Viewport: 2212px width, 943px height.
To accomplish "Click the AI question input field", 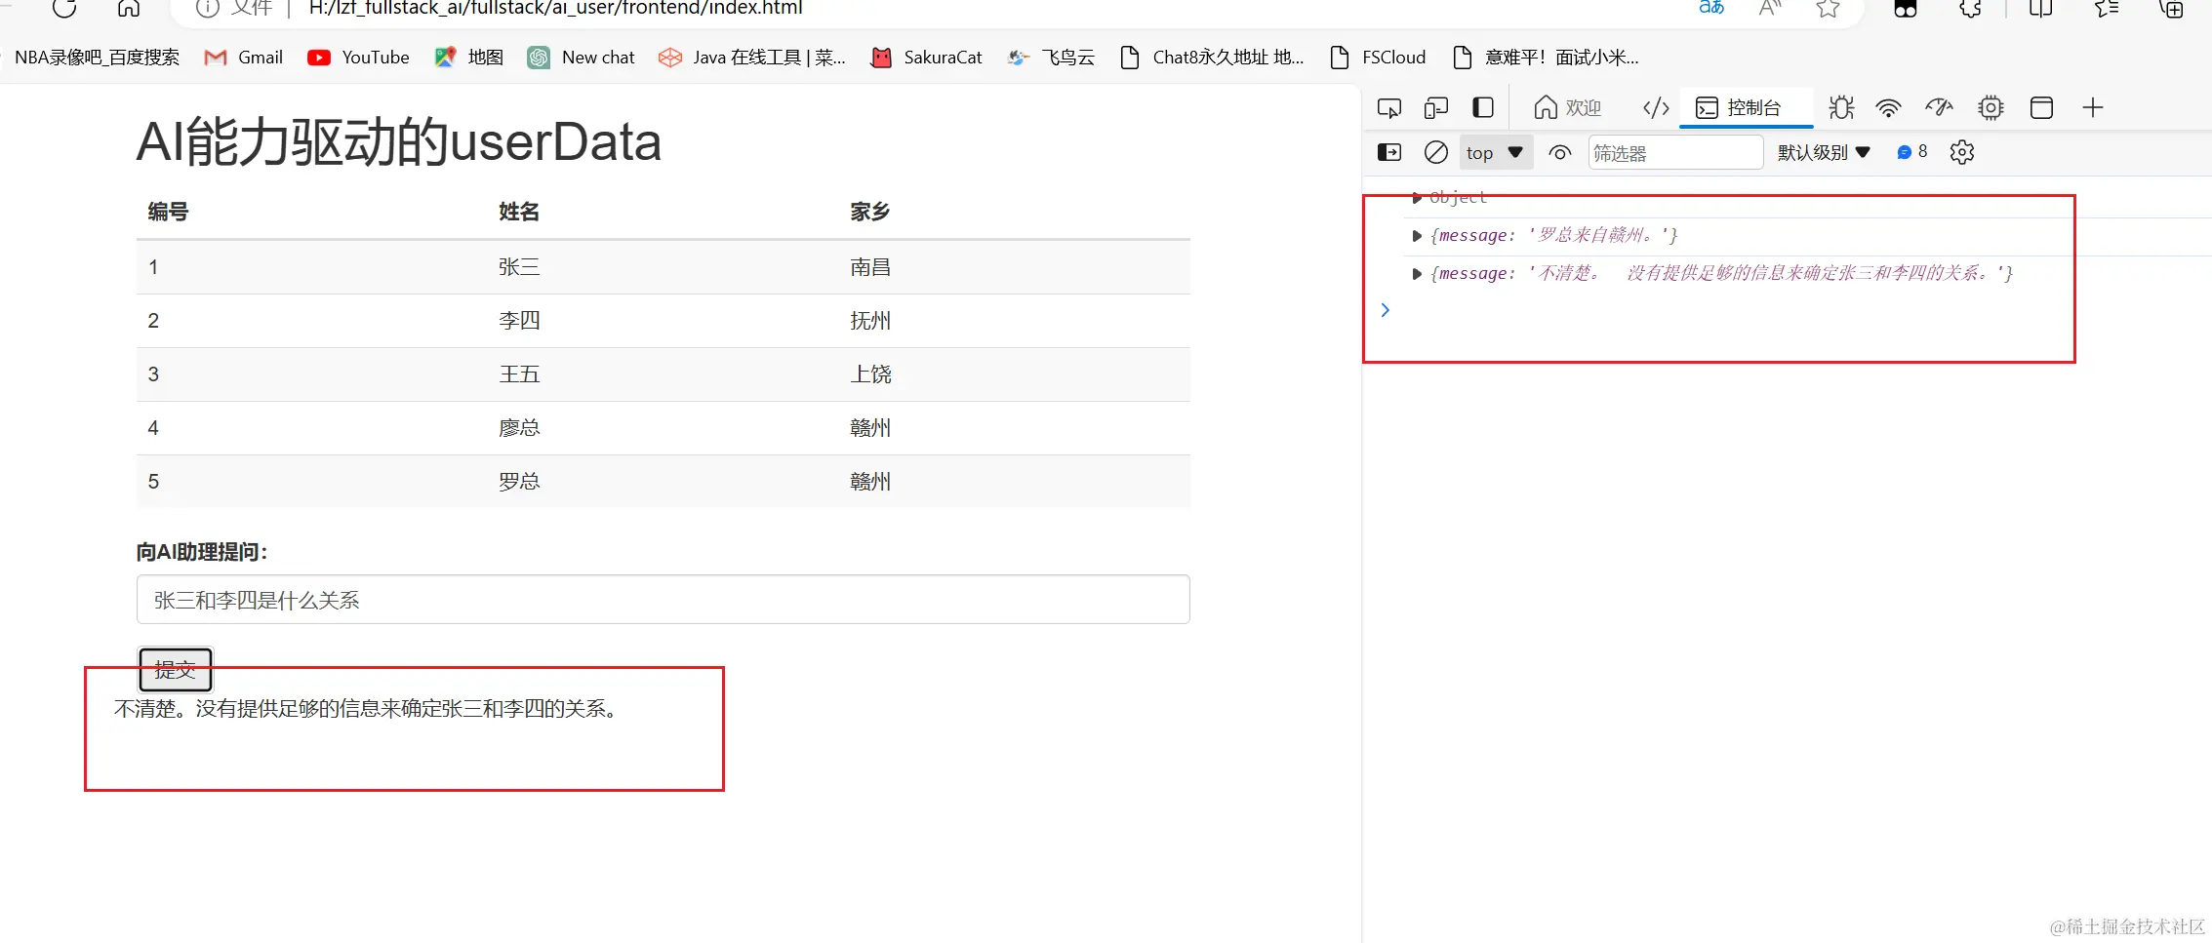I will pos(663,600).
